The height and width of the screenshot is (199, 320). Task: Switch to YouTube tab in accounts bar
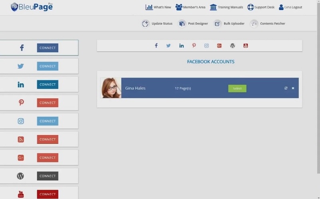coord(246,46)
